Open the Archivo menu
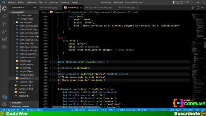 pos(12,3)
